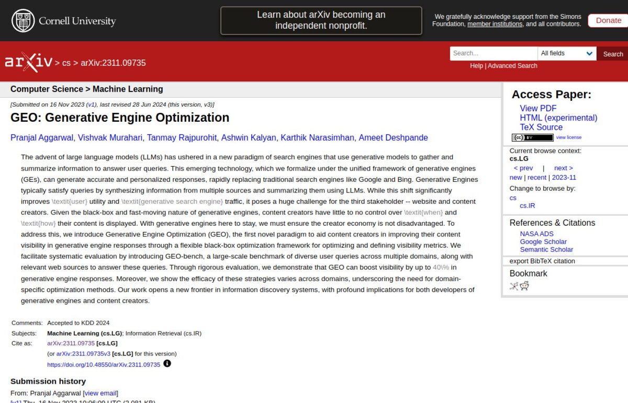628x403 pixels.
Task: Open the doi.org DOI link
Action: (x=104, y=364)
